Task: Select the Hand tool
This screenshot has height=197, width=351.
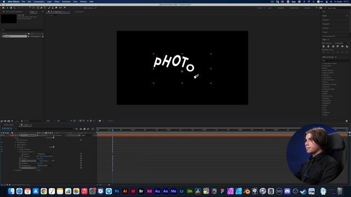Action: coord(11,8)
